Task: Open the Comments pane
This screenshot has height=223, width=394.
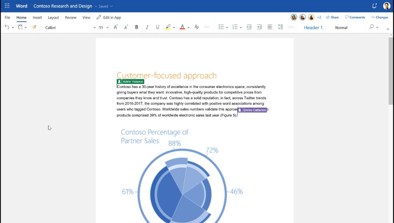Action: click(x=355, y=17)
